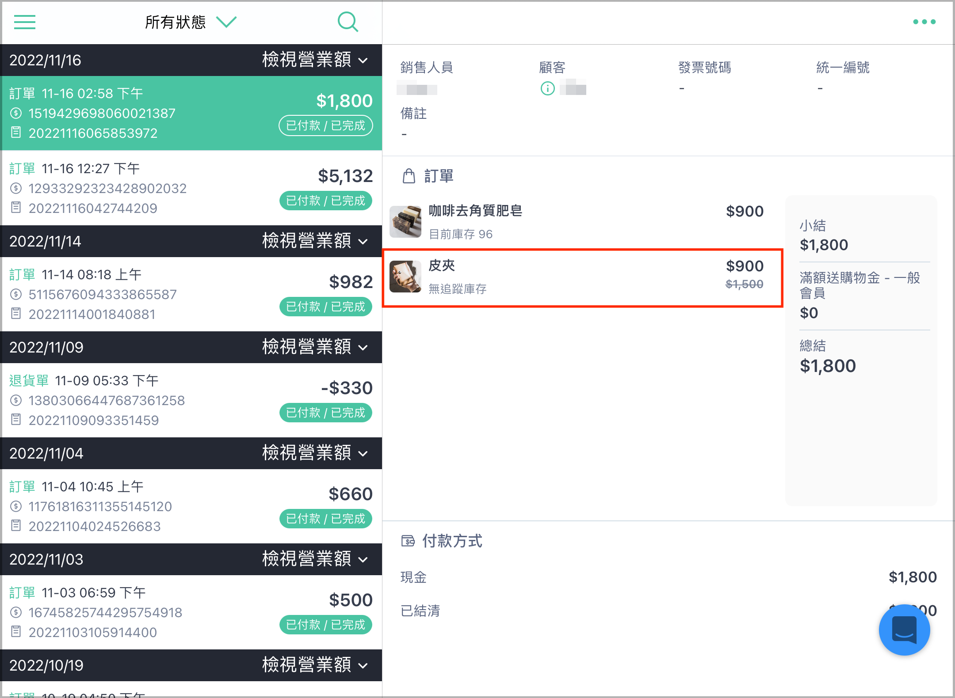Click the 已付款 / 已完成 badge on $660 order
Screen dimensions: 955x698
click(325, 519)
